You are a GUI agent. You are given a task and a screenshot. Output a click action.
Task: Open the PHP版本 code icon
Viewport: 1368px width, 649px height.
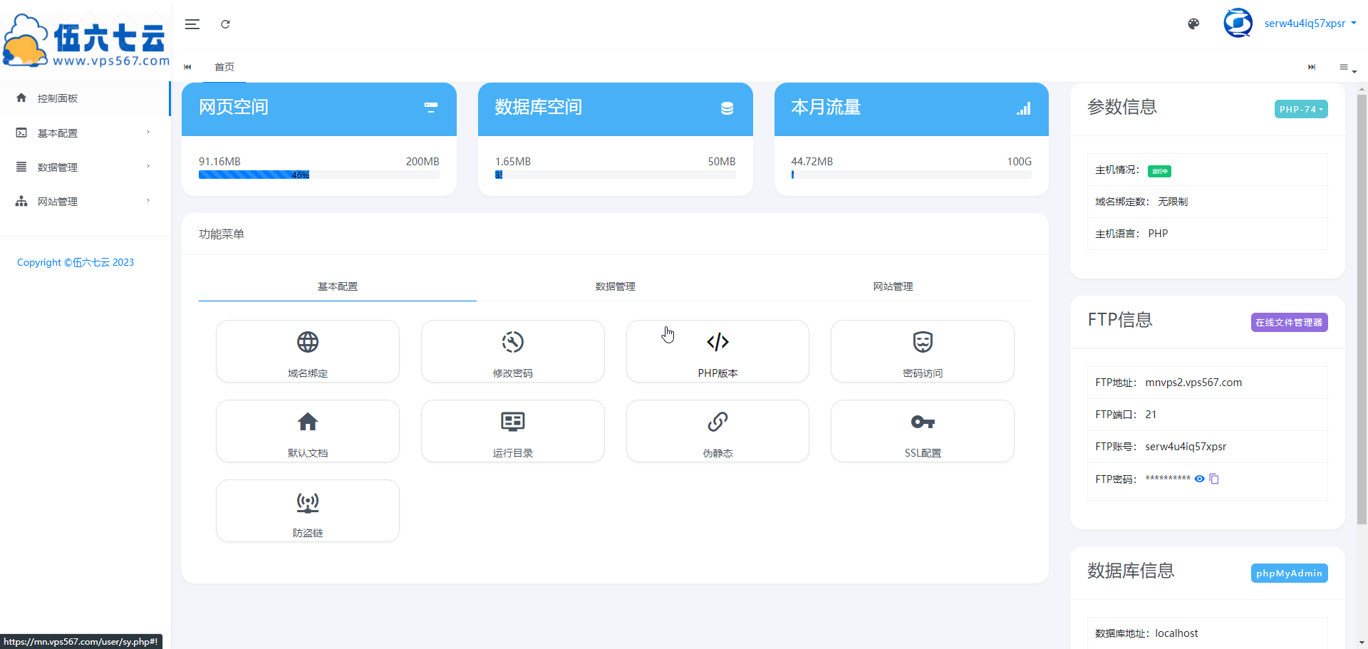point(717,343)
